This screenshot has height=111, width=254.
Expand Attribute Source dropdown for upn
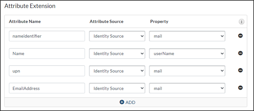pos(117,71)
